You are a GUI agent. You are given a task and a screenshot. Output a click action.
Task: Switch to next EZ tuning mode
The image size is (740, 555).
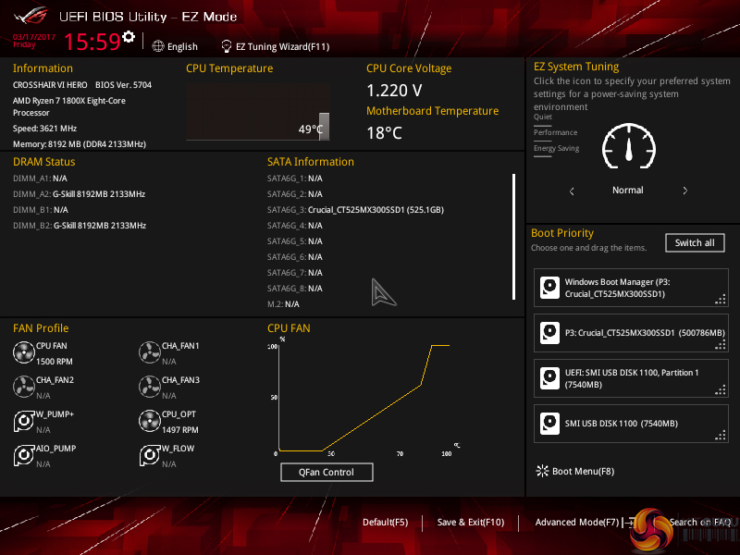(x=684, y=191)
